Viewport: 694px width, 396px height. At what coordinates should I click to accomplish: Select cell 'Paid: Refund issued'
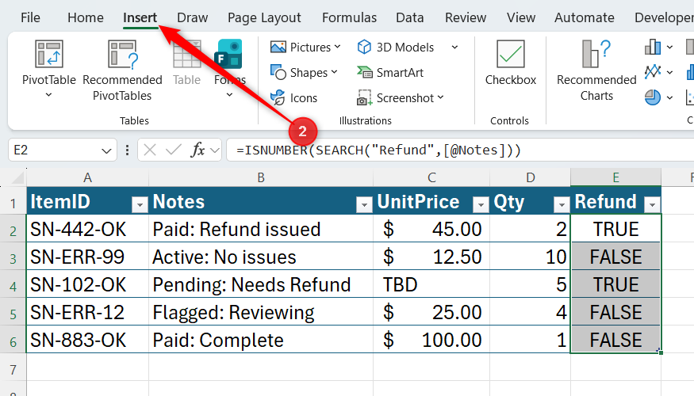[261, 229]
